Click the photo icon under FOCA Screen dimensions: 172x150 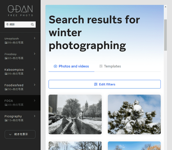[x=6, y=105]
